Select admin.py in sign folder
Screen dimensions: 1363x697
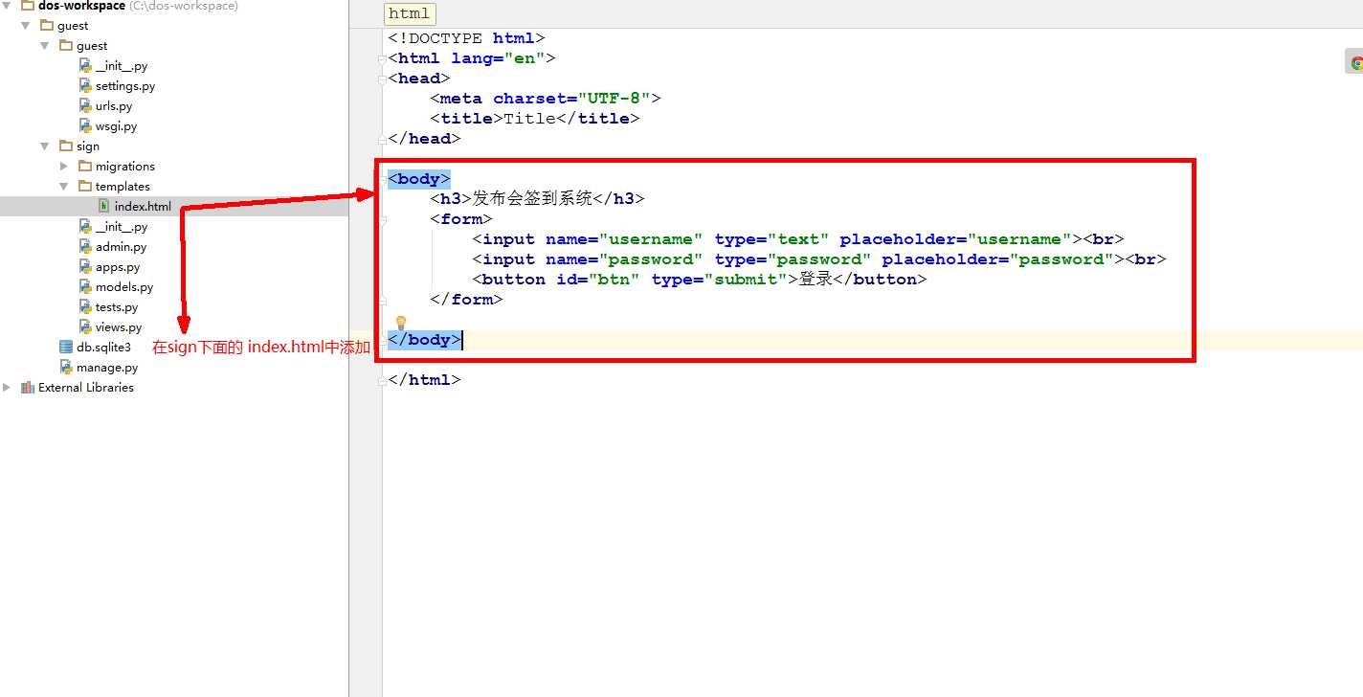click(x=121, y=247)
